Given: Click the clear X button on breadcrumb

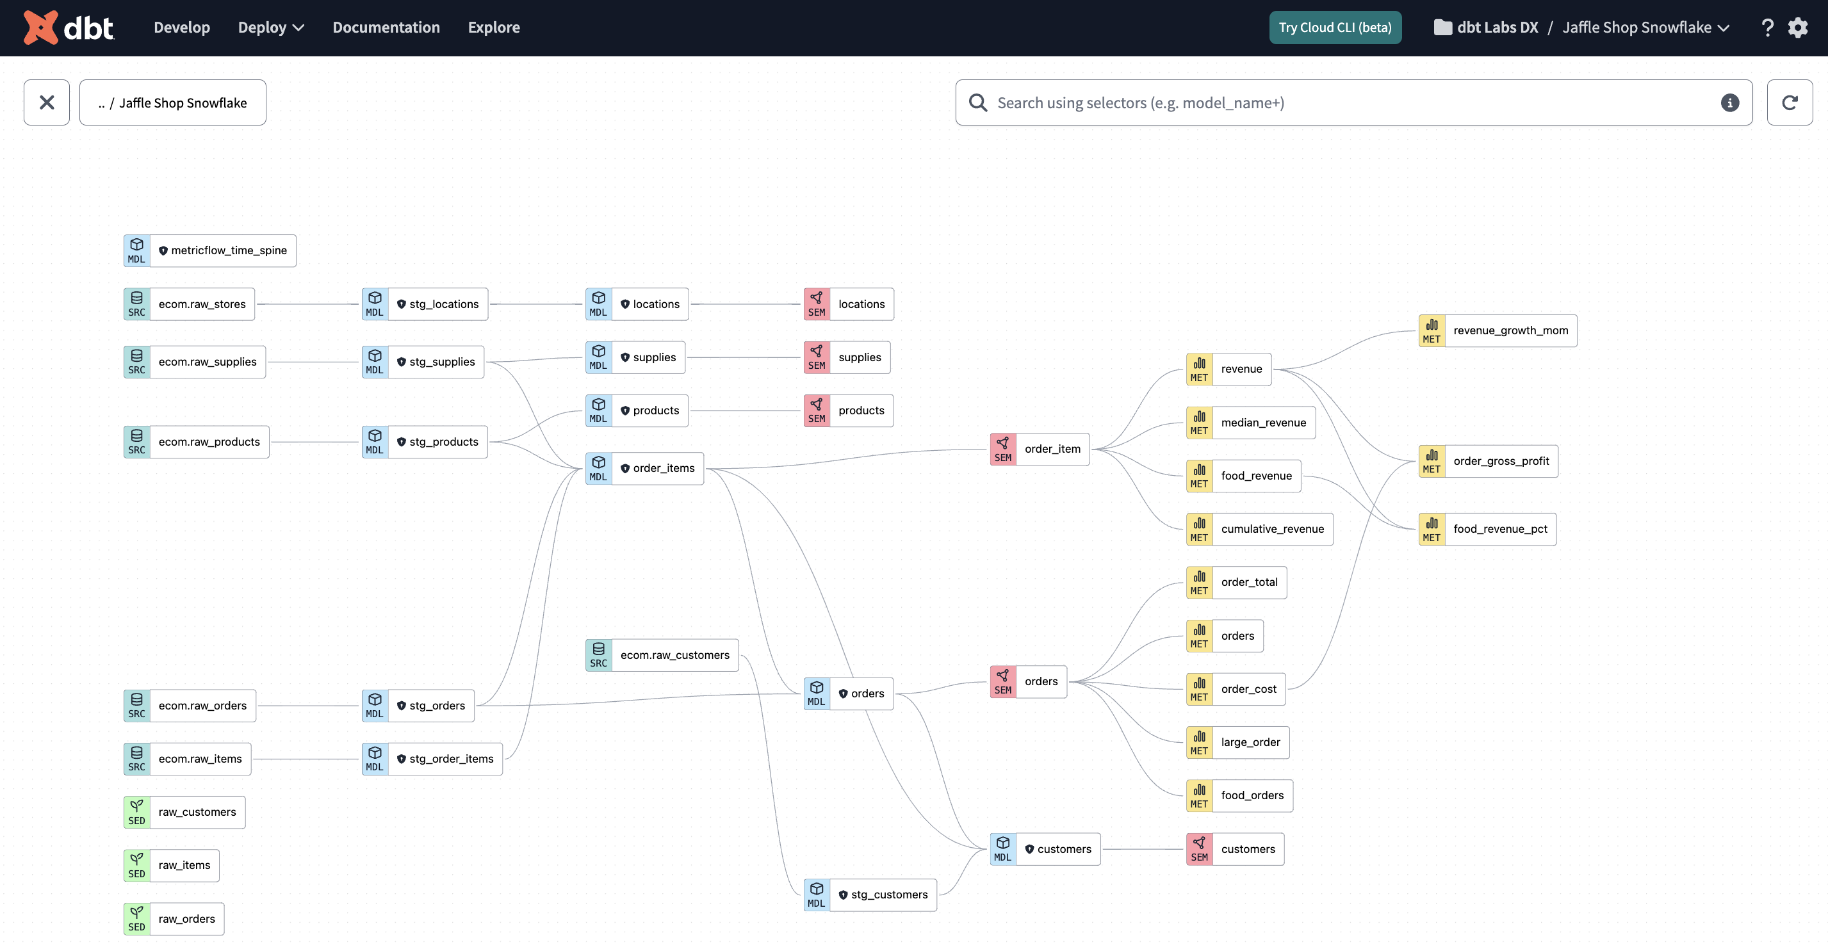Looking at the screenshot, I should [x=46, y=102].
